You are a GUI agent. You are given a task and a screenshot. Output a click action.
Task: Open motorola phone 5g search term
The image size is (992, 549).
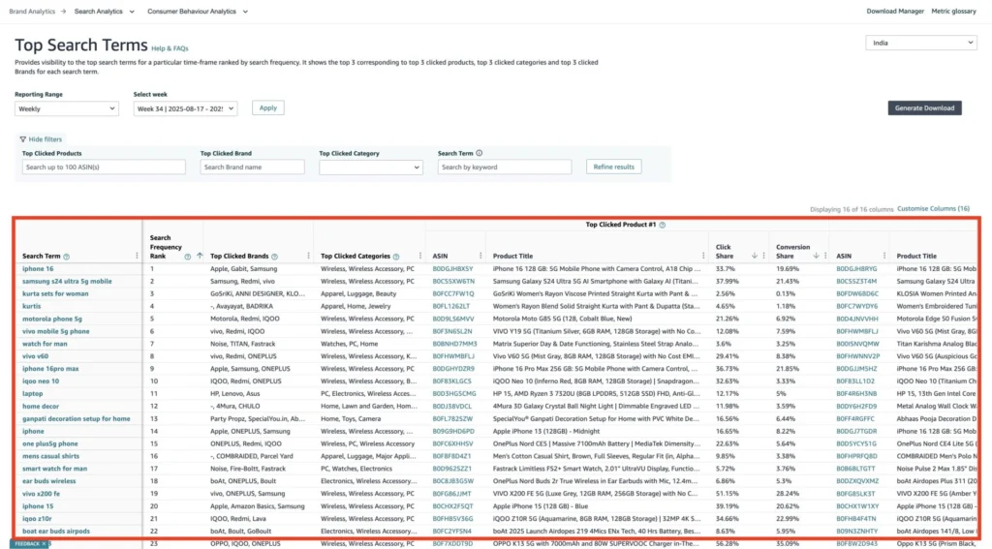click(x=52, y=319)
